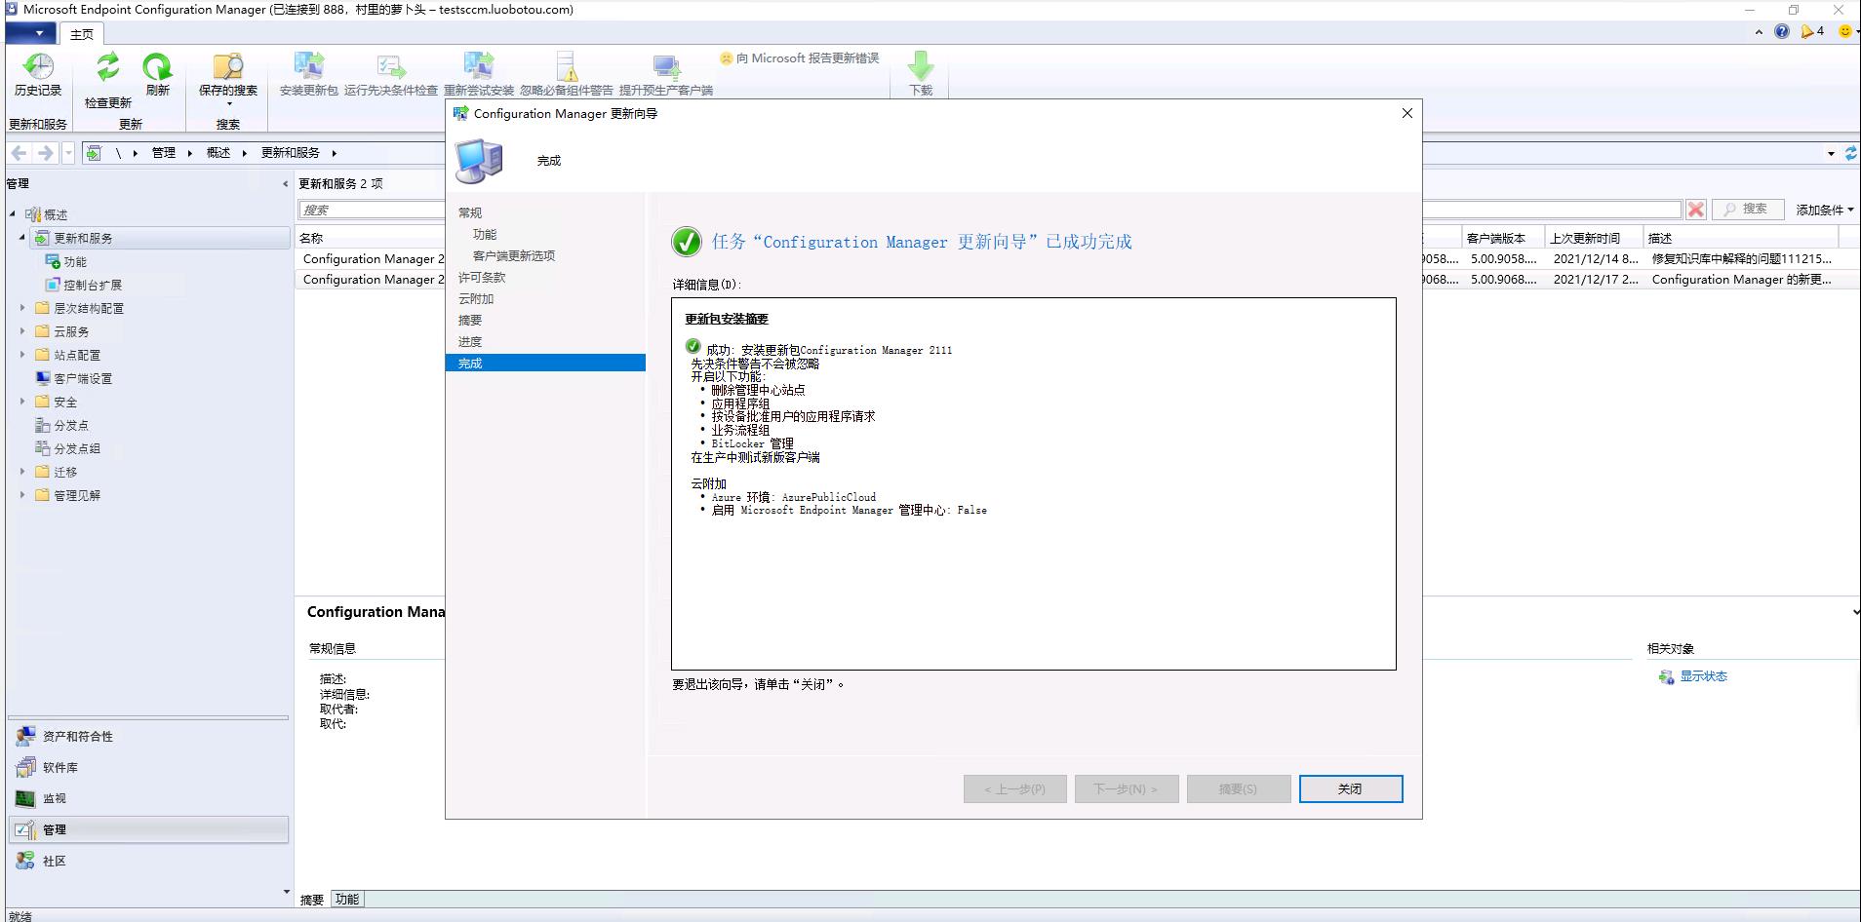This screenshot has width=1861, height=922.
Task: Select the 功能 tree node
Action: click(75, 261)
